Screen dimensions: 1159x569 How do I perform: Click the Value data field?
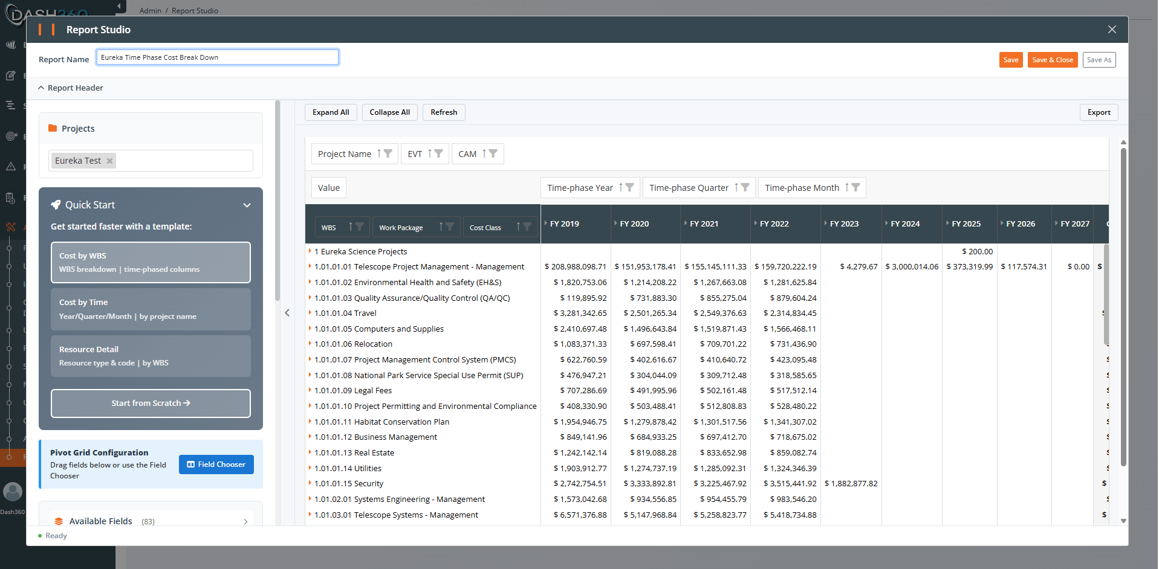click(x=329, y=188)
